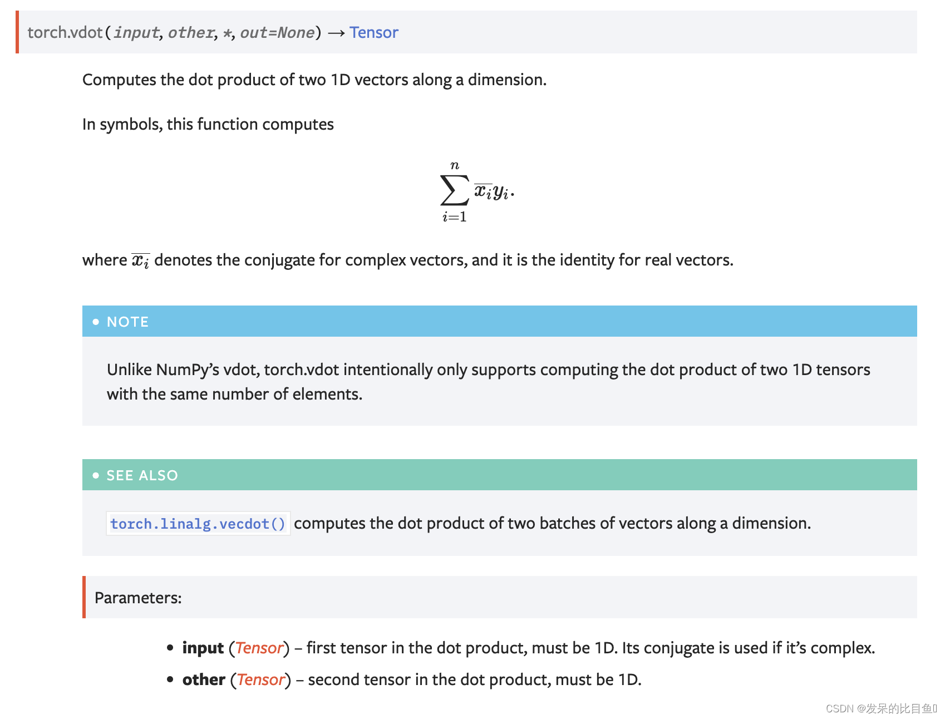945x719 pixels.
Task: Click the arrow before Tensor return type
Action: tap(336, 33)
